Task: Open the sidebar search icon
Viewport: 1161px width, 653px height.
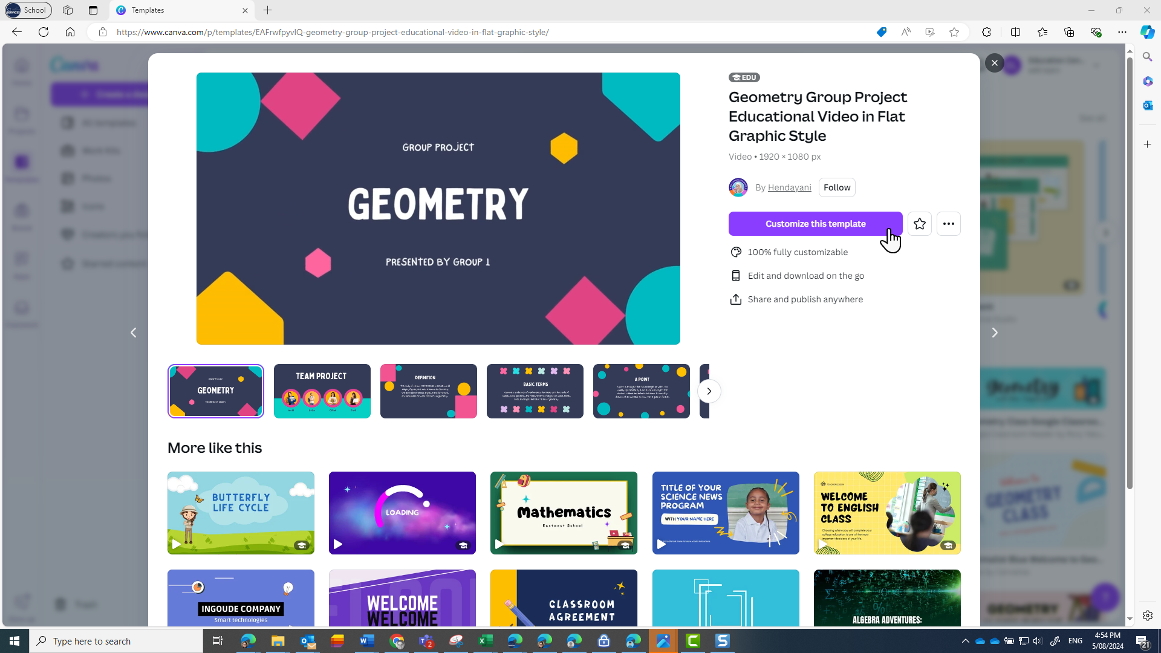Action: 1147,57
